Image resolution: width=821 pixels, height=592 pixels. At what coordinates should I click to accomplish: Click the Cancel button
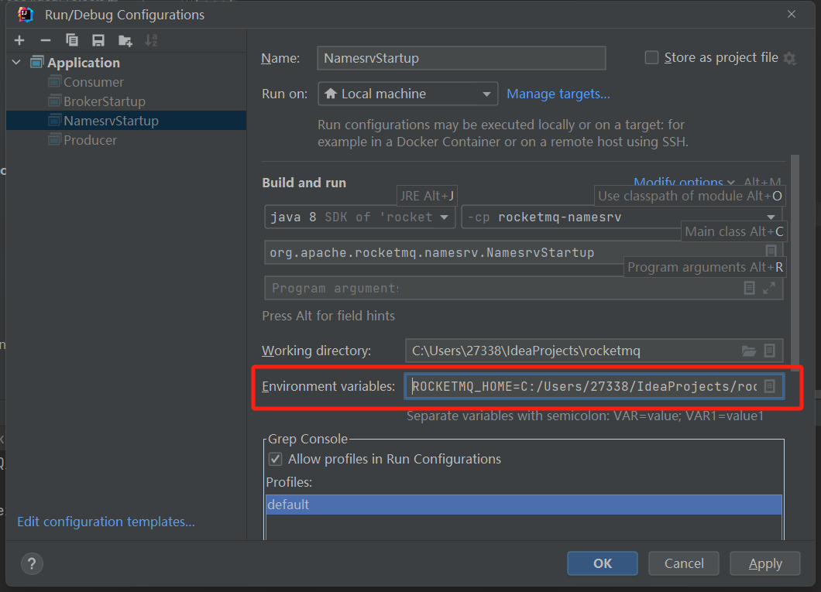(684, 563)
